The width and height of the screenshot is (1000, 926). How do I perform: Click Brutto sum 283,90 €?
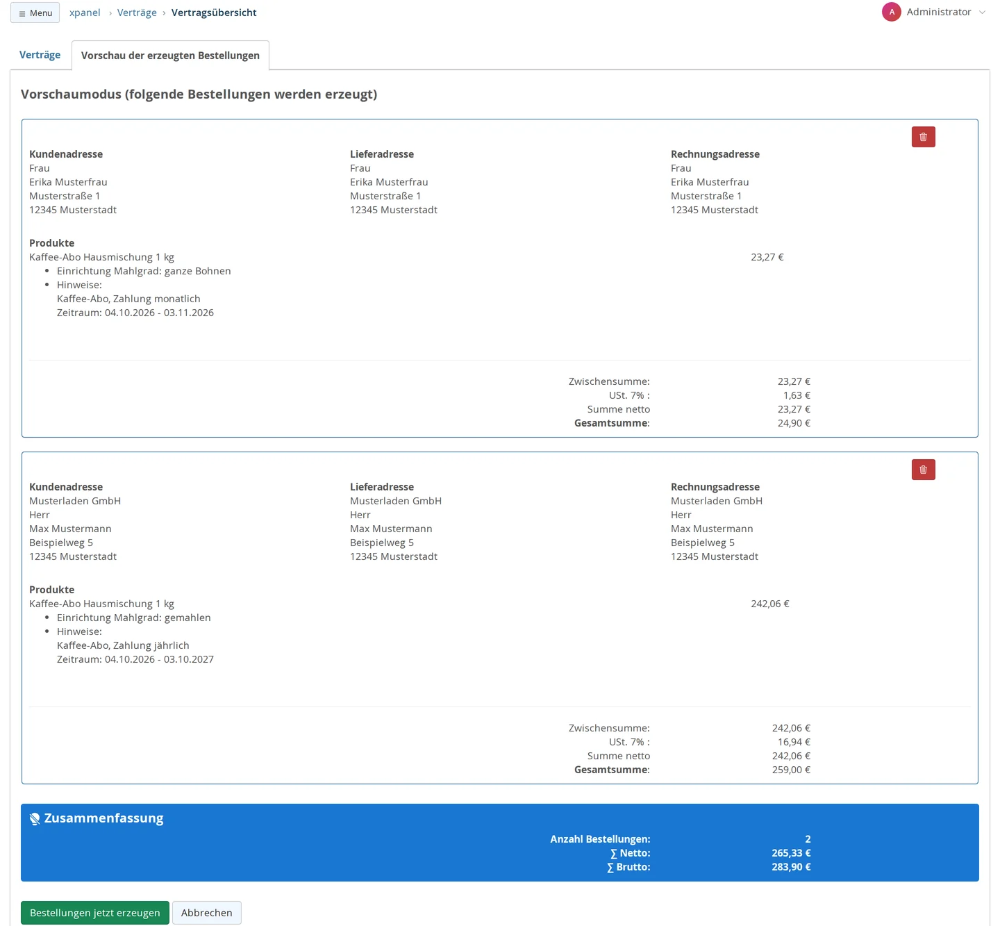791,867
